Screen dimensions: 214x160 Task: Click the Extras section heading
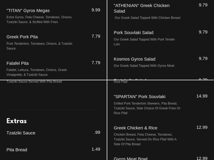pyautogui.click(x=17, y=121)
